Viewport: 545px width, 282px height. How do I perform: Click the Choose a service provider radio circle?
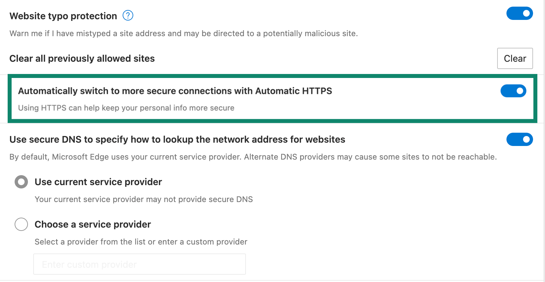[x=21, y=224]
